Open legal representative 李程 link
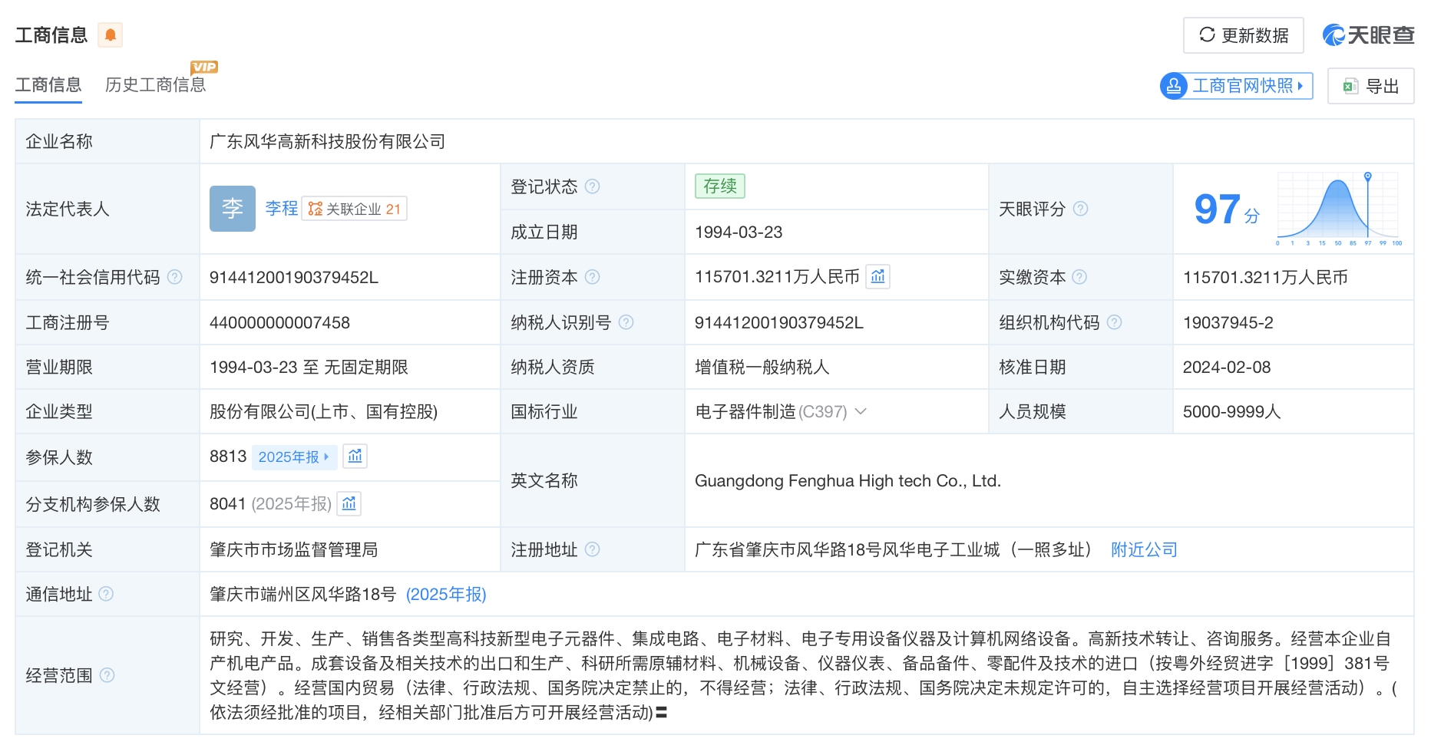Viewport: 1431px width, 755px height. click(282, 209)
